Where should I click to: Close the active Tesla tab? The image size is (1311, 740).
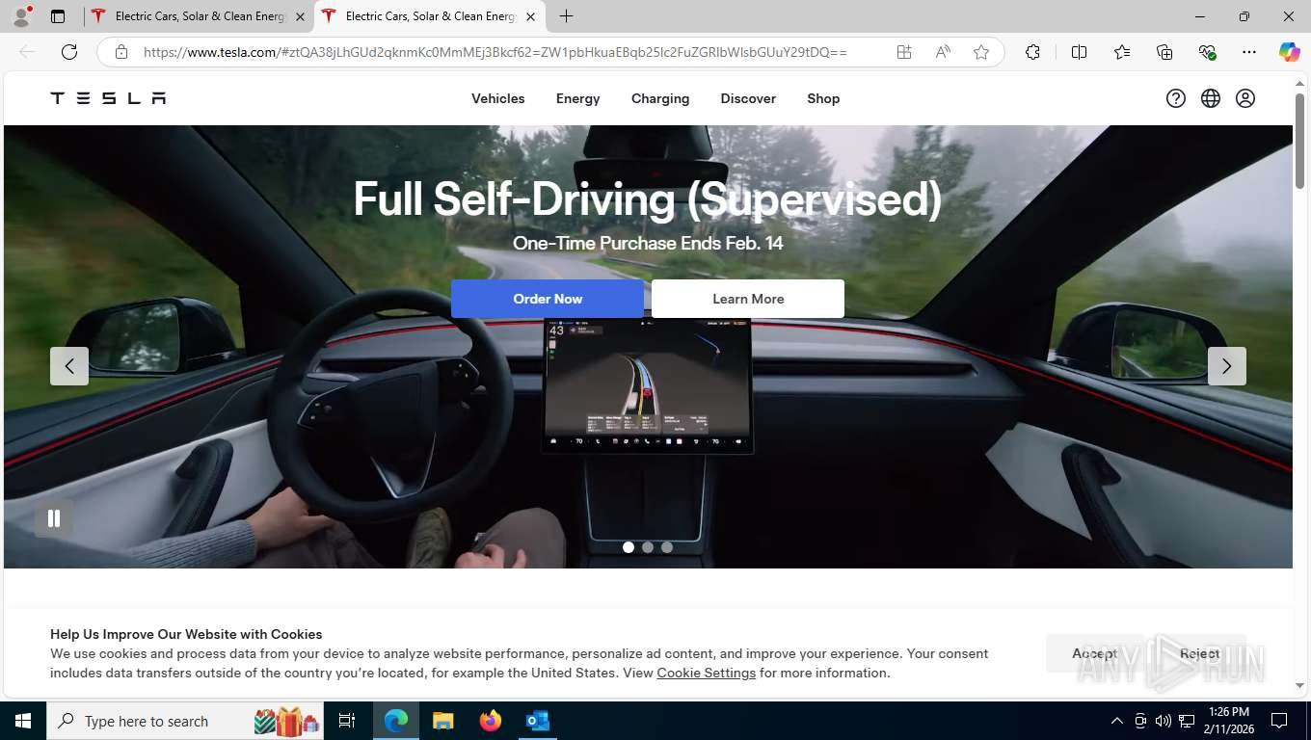point(530,16)
